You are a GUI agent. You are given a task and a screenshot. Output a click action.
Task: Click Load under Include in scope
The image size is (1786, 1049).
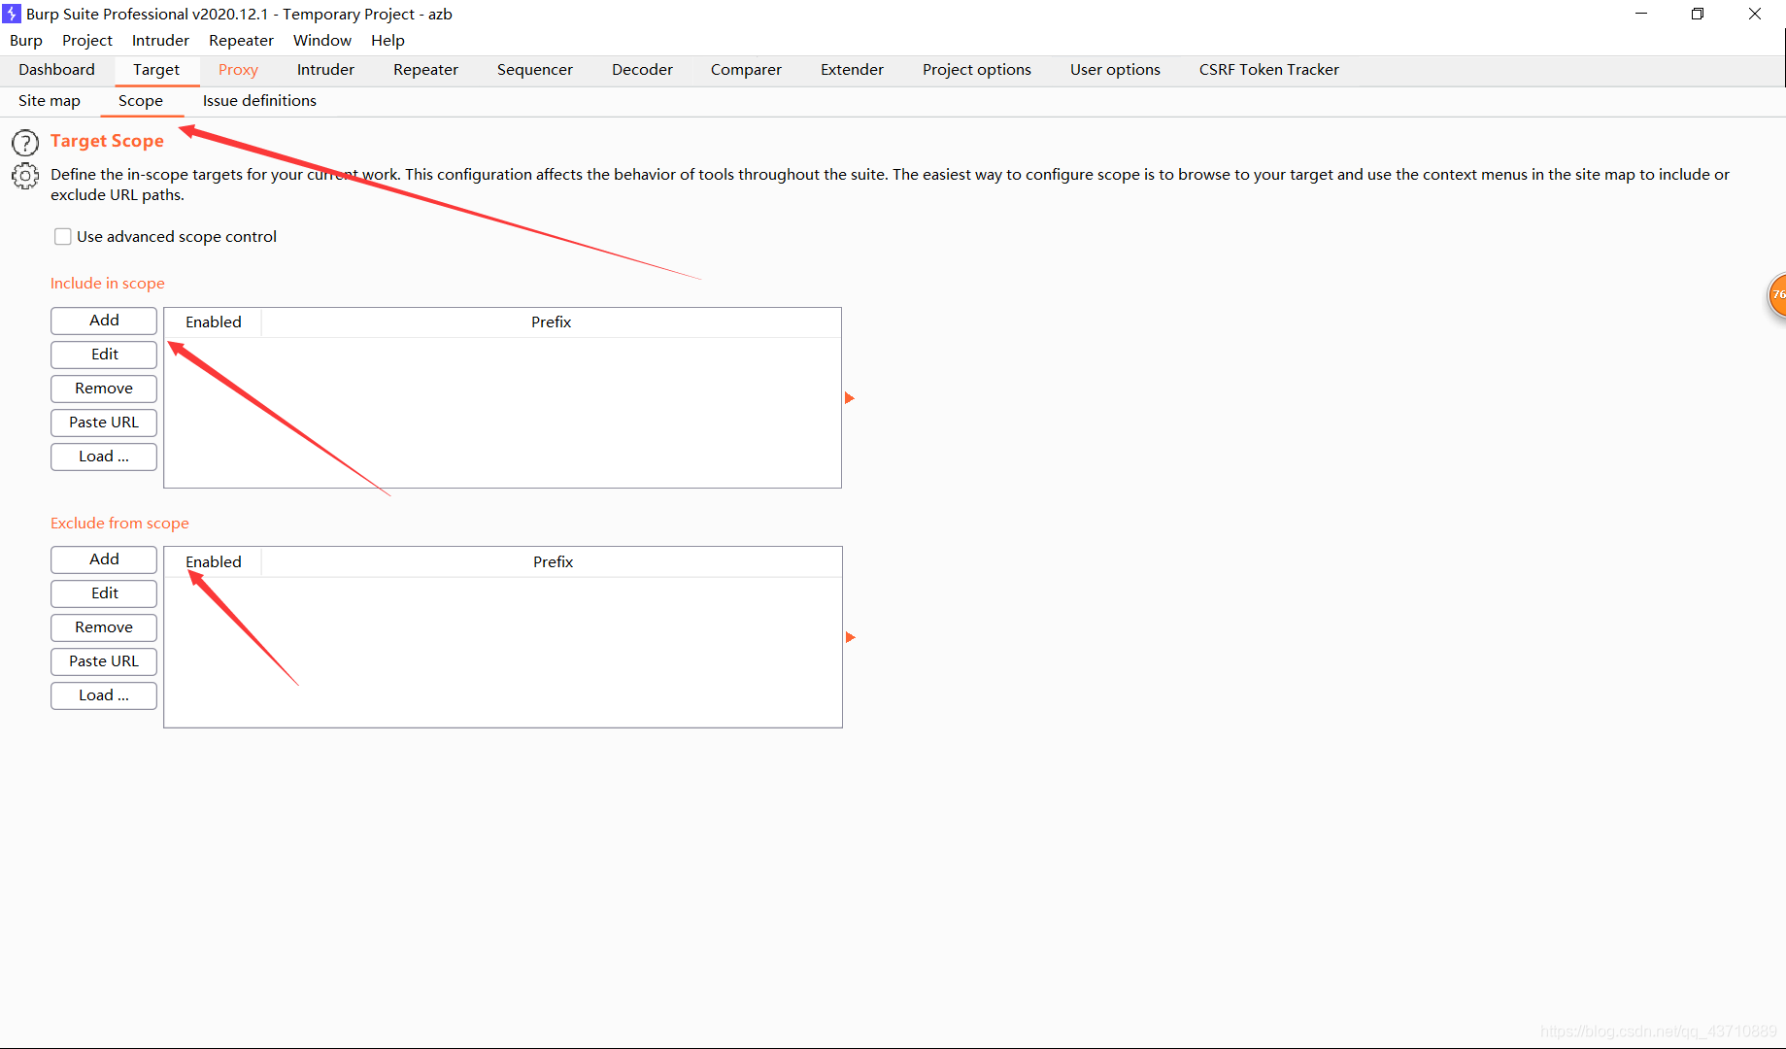[104, 457]
